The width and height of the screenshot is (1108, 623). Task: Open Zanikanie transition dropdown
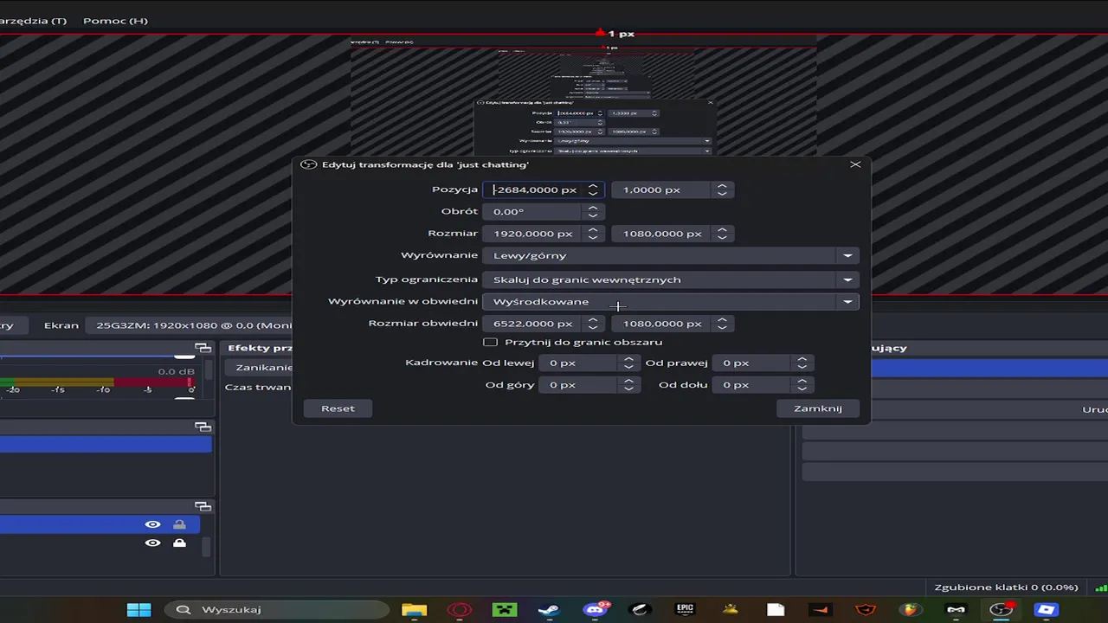click(x=260, y=367)
